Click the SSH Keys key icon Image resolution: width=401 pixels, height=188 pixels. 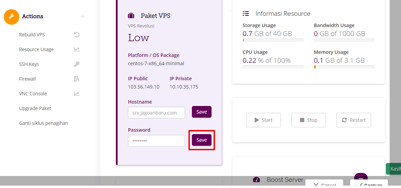(77, 64)
